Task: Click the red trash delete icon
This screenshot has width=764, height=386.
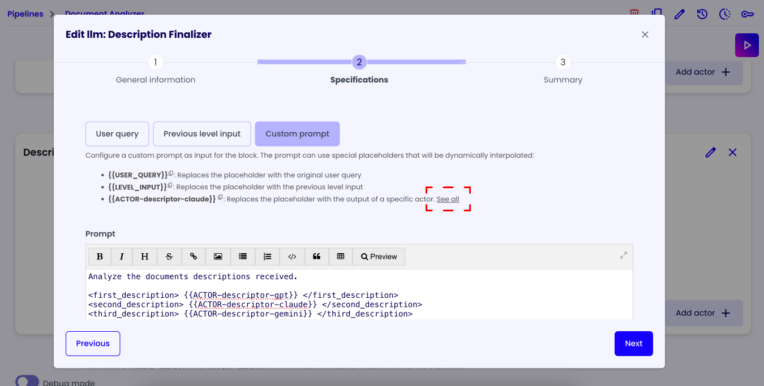Action: click(634, 13)
